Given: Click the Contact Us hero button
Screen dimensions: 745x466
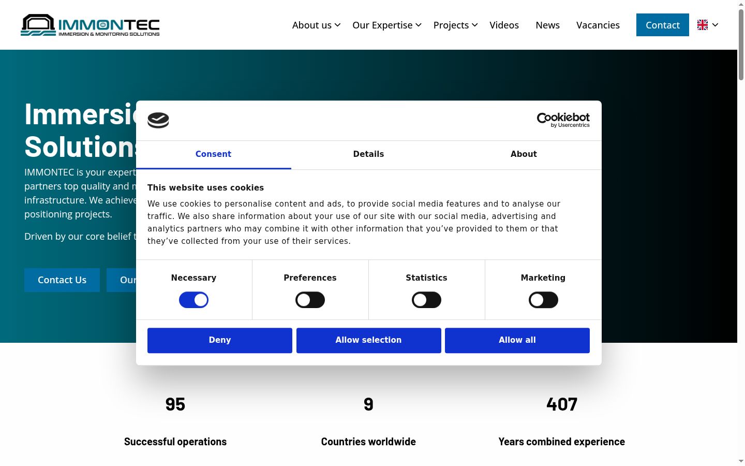Looking at the screenshot, I should pyautogui.click(x=62, y=280).
